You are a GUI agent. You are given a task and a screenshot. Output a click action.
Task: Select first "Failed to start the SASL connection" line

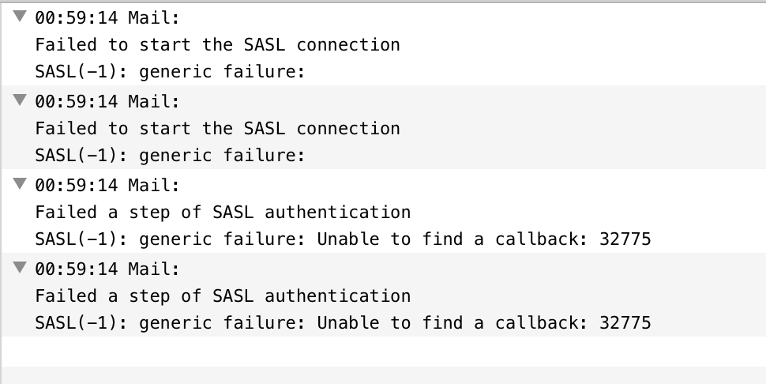tap(217, 45)
